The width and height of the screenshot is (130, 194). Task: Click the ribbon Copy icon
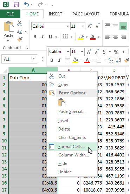tap(20, 31)
